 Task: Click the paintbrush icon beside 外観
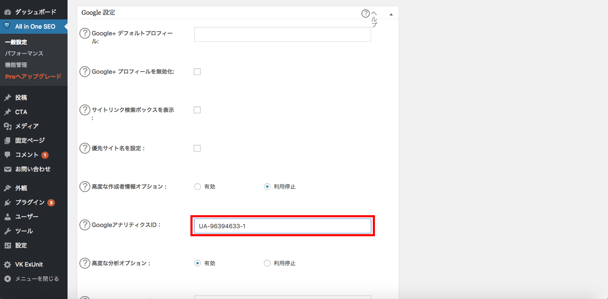point(7,188)
